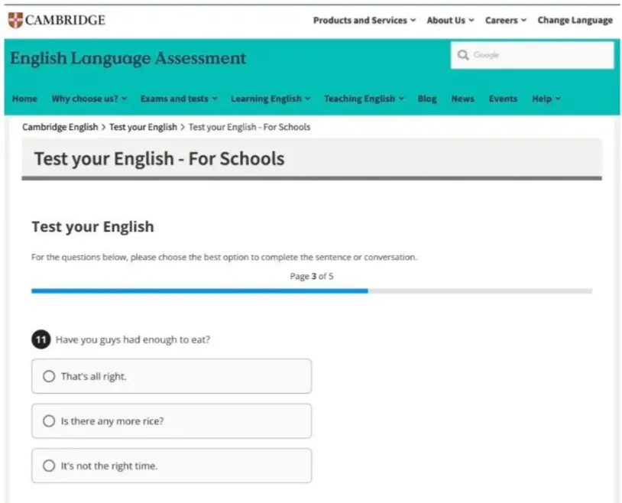
Task: Click question number 11 badge
Action: pyautogui.click(x=40, y=339)
